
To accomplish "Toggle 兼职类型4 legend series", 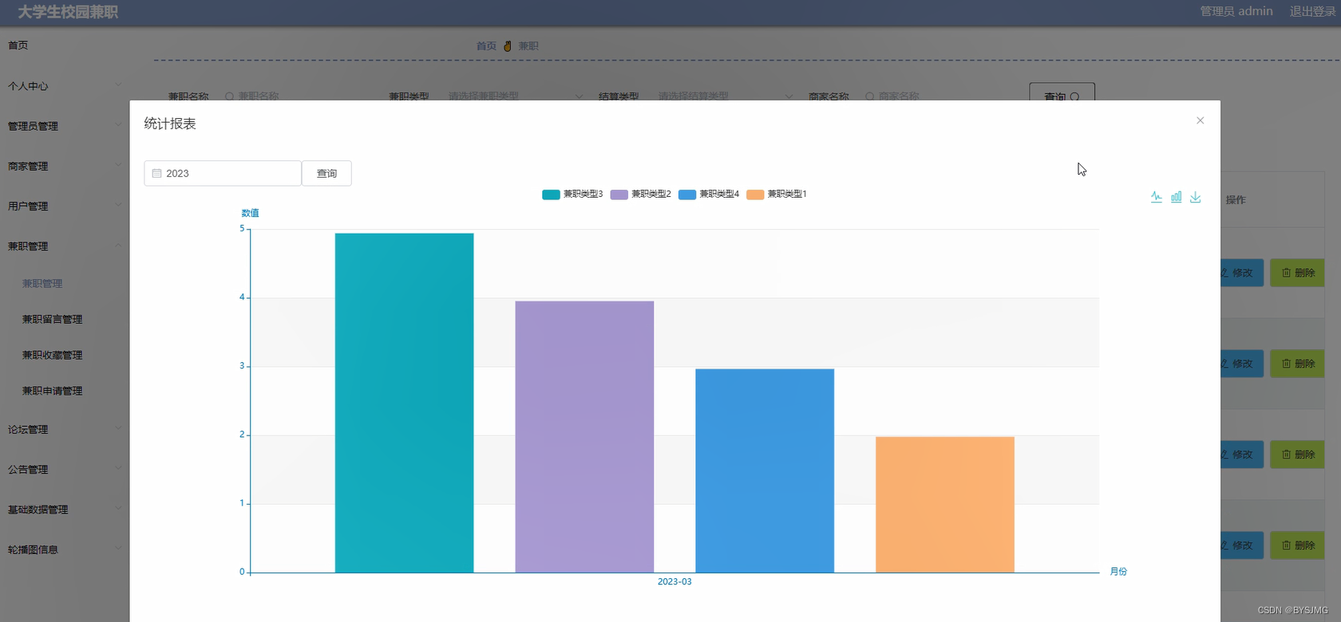I will [709, 194].
